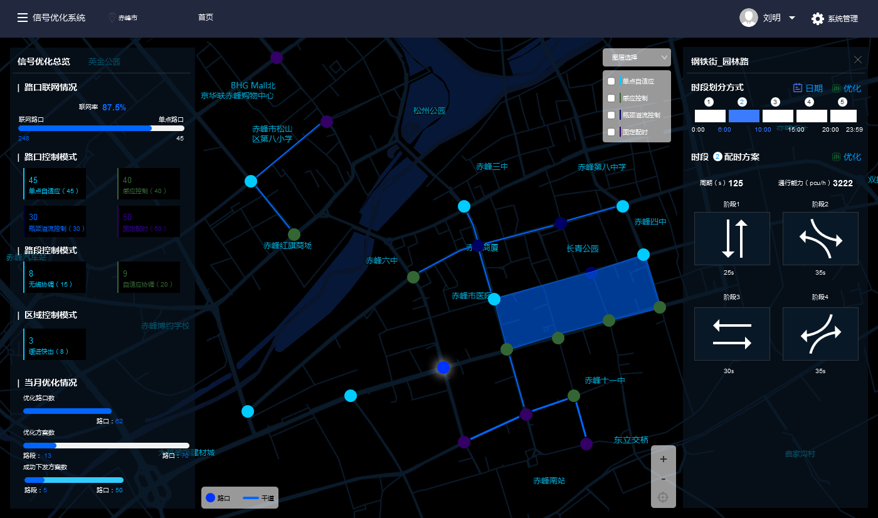The height and width of the screenshot is (518, 878).
Task: Click the 路口 legend item
Action: [218, 498]
